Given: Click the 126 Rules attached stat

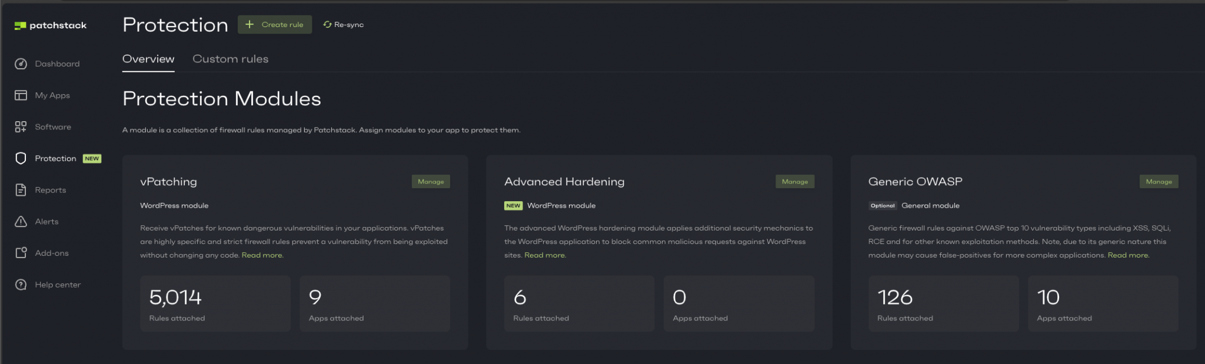Looking at the screenshot, I should 943,303.
